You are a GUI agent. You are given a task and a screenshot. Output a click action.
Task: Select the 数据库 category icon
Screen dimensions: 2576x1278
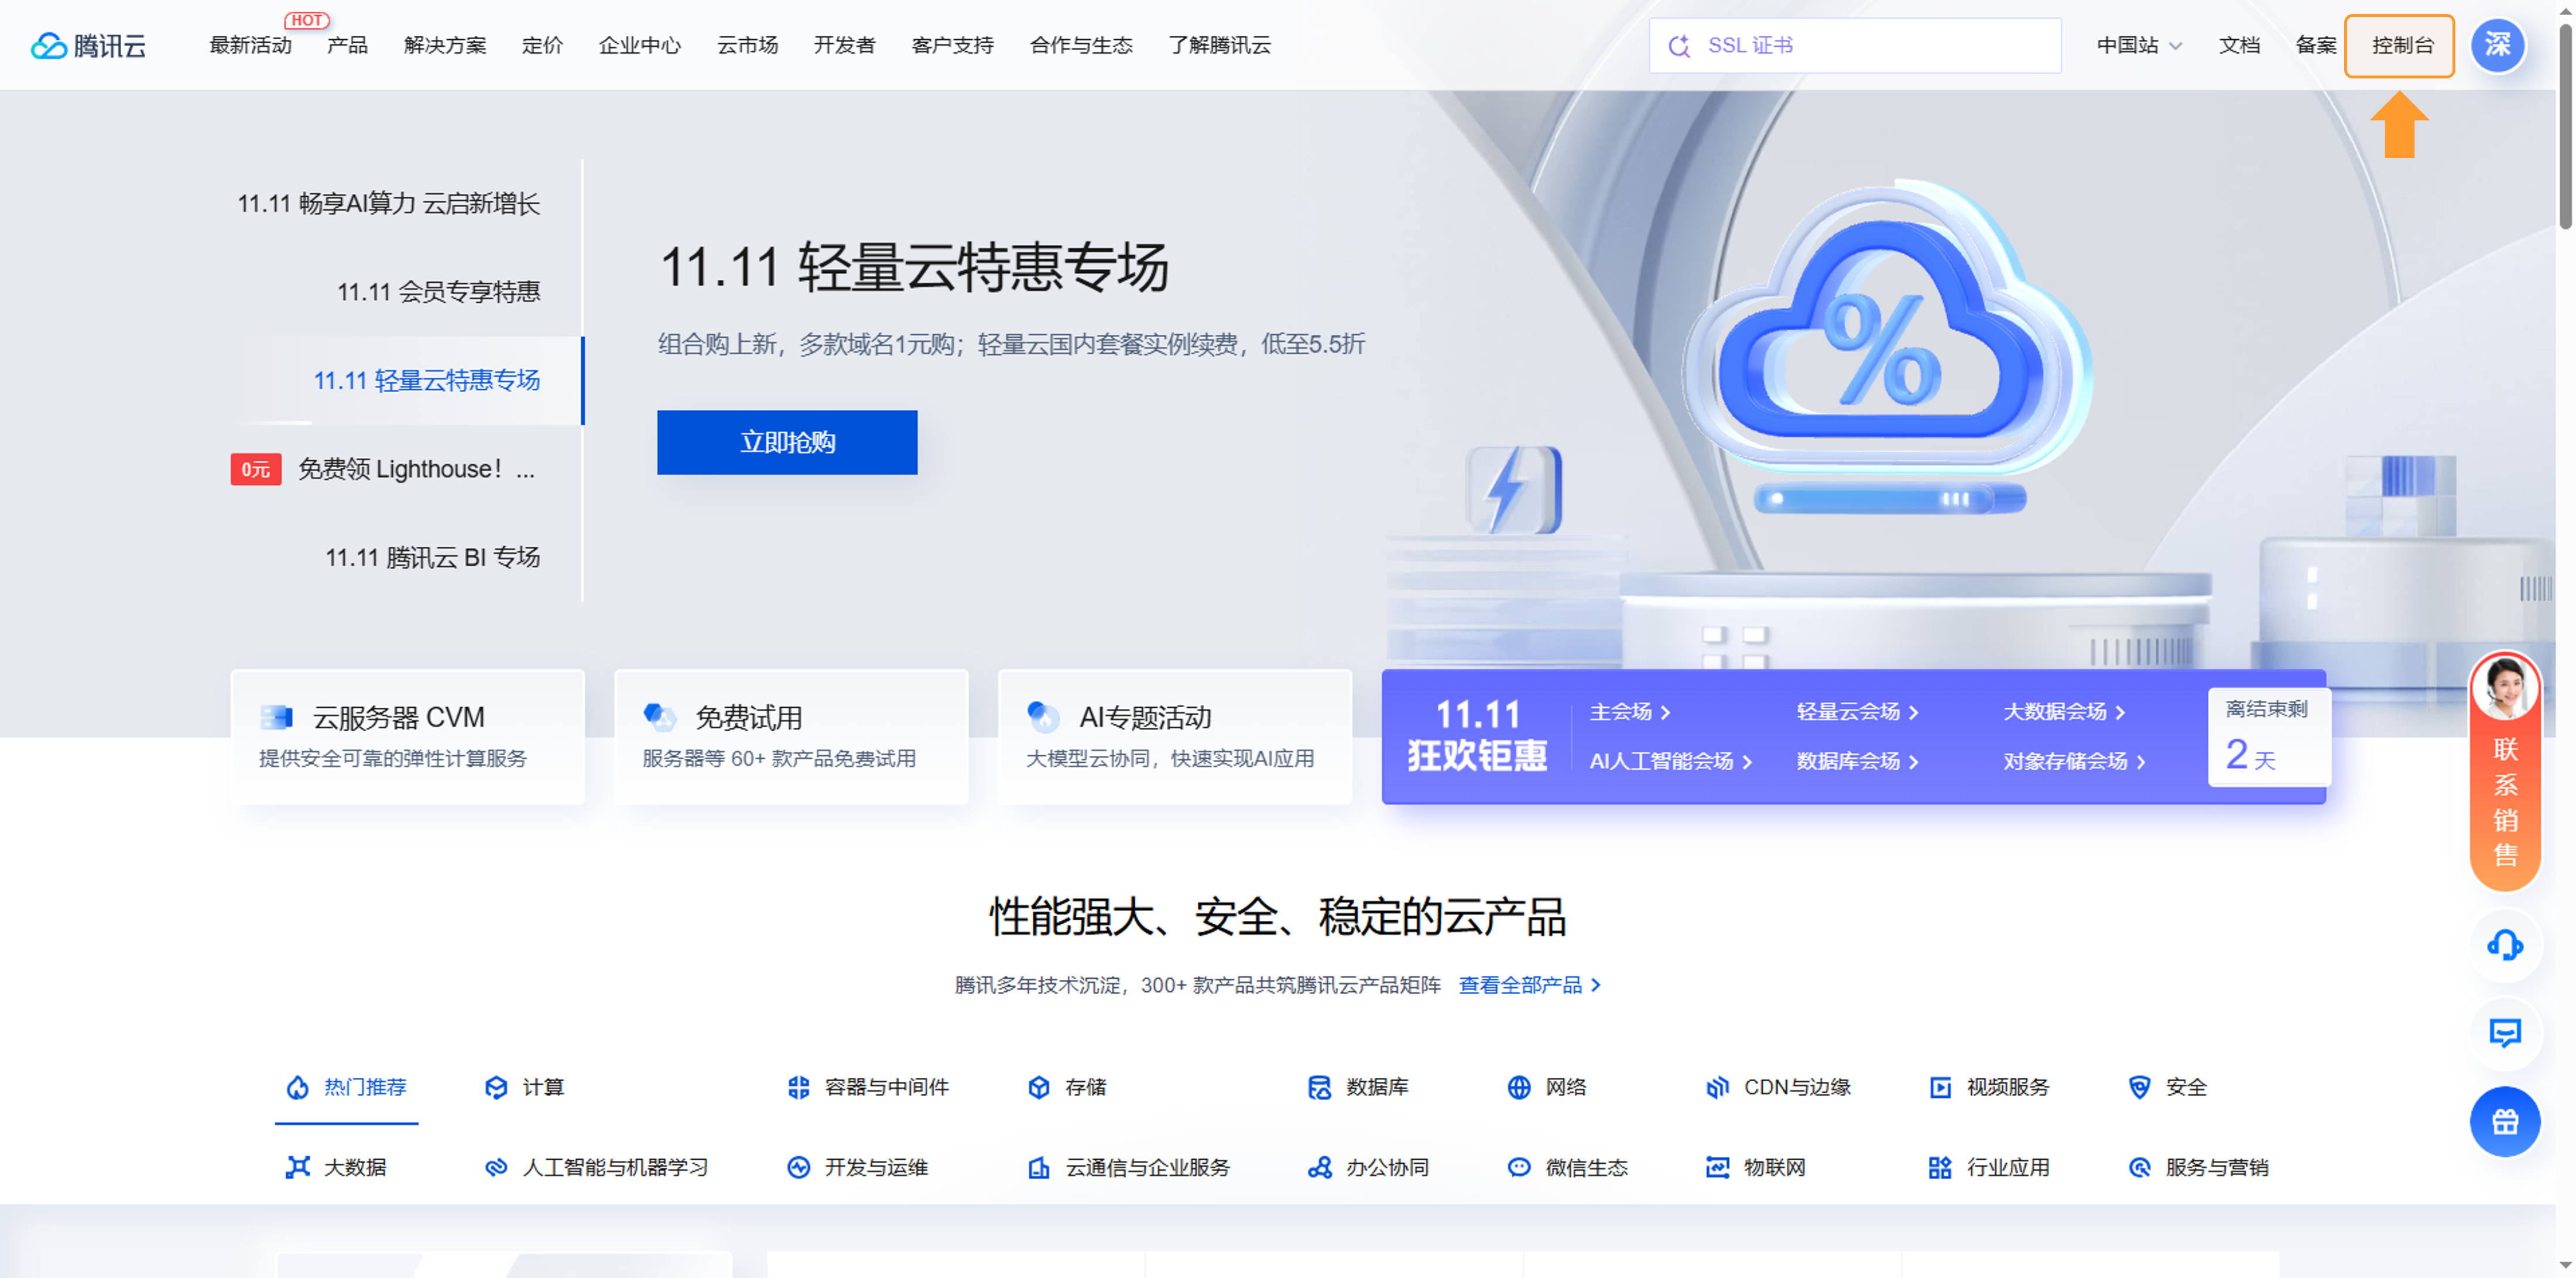[1319, 1087]
